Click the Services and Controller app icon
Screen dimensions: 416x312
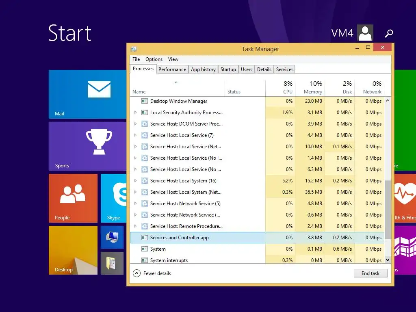click(x=144, y=237)
